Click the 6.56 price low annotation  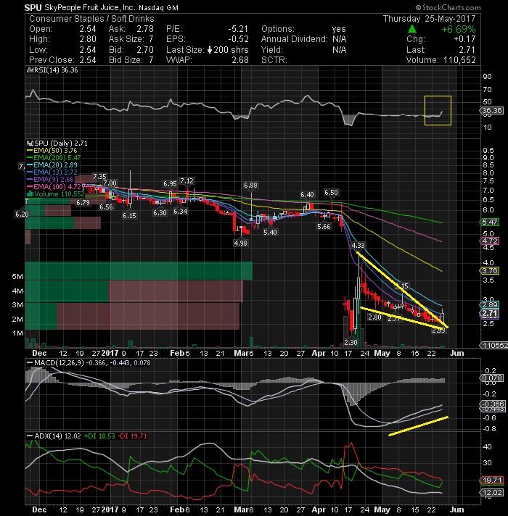click(x=106, y=207)
